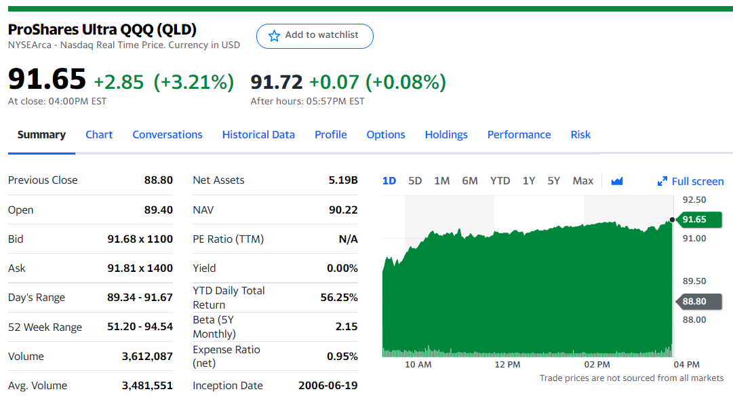The width and height of the screenshot is (733, 398).
Task: Click the Previous Close value 88.80
Action: [159, 180]
